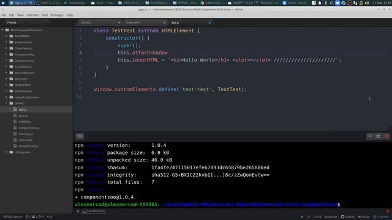Screen dimensions: 392x220
Task: Click the notification bell in system tray
Action: [320, 3]
